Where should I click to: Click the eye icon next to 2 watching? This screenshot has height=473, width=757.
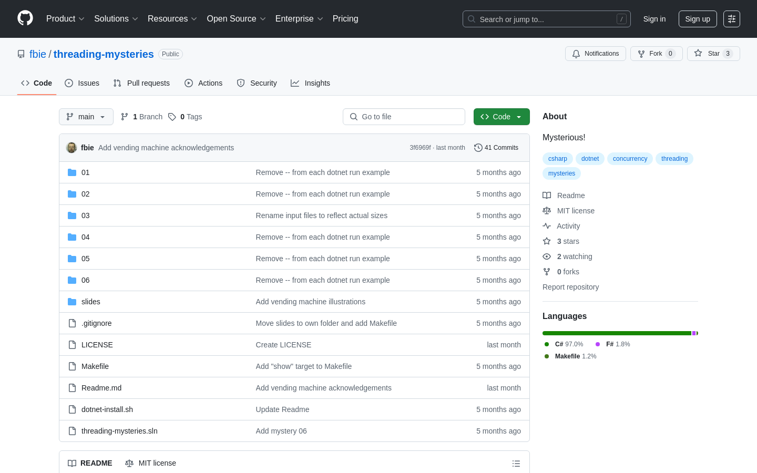coord(547,256)
